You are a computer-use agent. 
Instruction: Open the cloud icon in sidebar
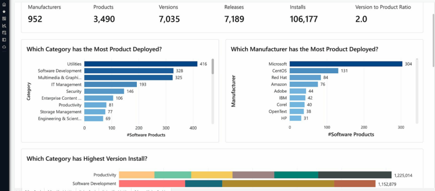[4, 47]
